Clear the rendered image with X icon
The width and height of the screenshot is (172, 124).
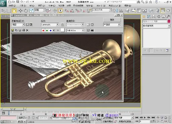27,30
